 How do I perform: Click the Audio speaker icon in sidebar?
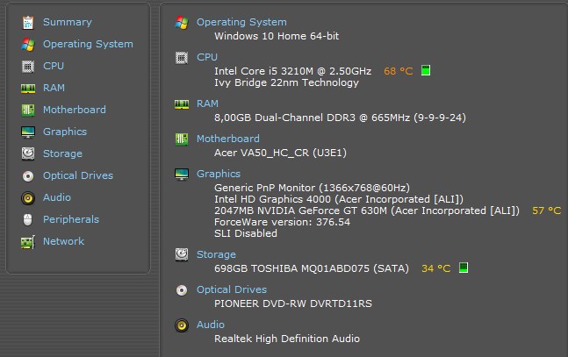tap(28, 198)
